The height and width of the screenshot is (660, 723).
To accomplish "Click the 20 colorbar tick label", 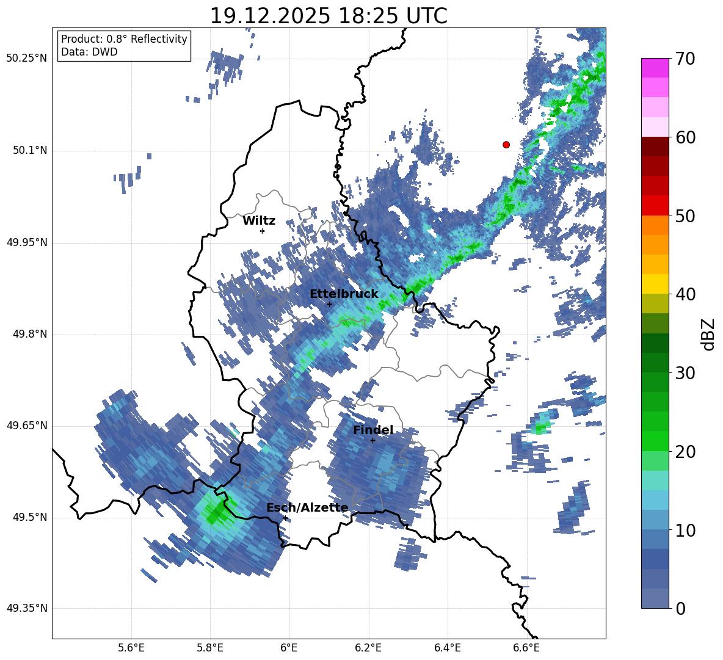I will pyautogui.click(x=685, y=452).
